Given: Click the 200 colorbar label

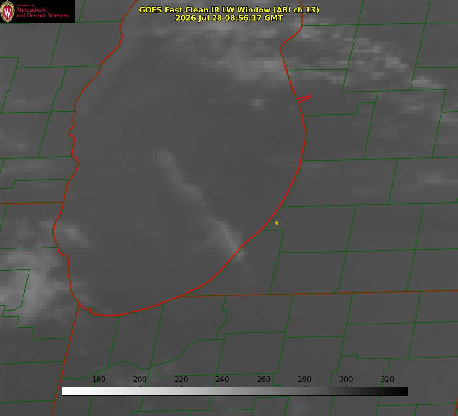Looking at the screenshot, I should (140, 379).
